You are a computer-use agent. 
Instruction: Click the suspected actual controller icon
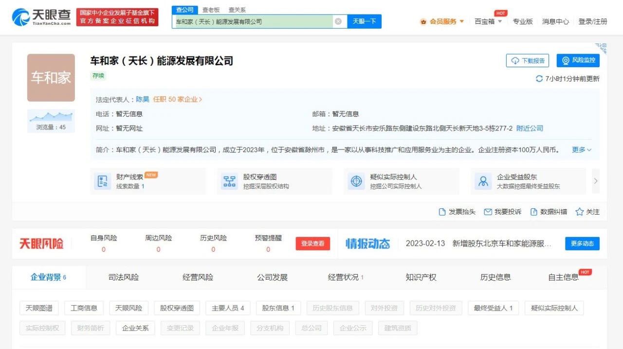[356, 182]
